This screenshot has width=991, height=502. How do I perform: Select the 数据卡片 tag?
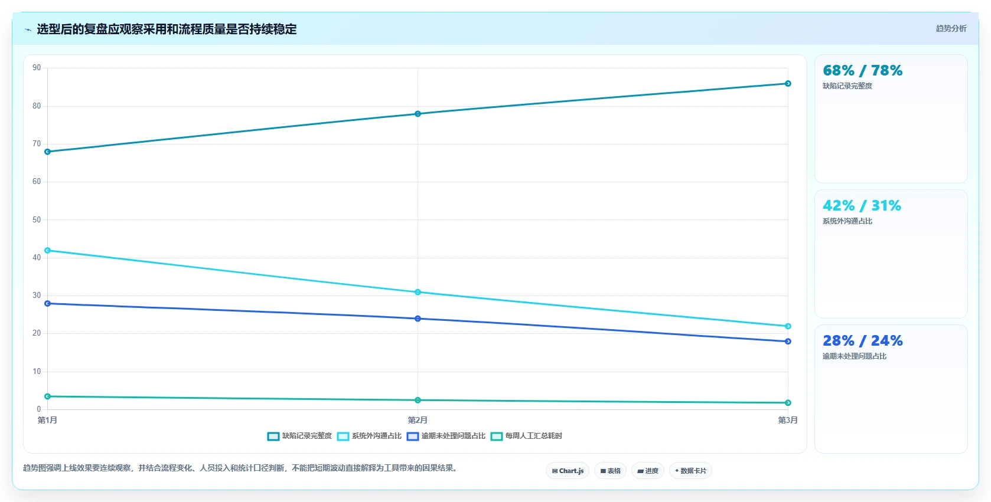pyautogui.click(x=691, y=471)
